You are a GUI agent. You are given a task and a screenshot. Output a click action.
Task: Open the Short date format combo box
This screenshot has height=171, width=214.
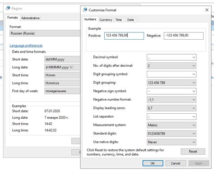pos(62,59)
